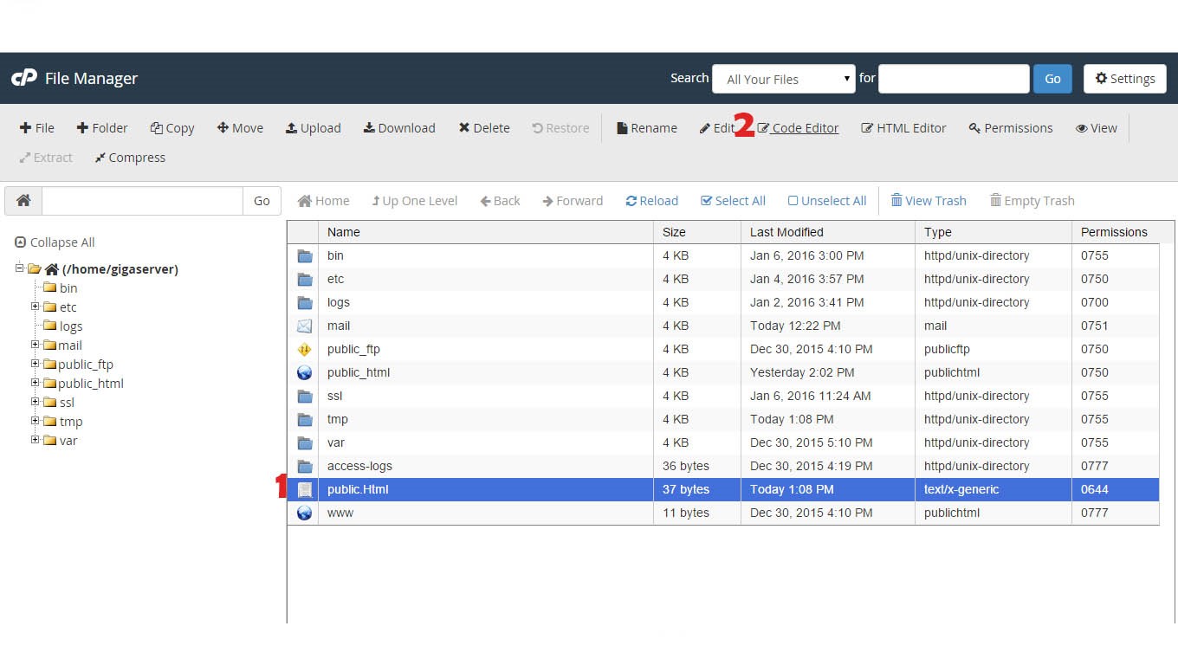Sort by Name column header
The height and width of the screenshot is (665, 1178).
coord(486,232)
